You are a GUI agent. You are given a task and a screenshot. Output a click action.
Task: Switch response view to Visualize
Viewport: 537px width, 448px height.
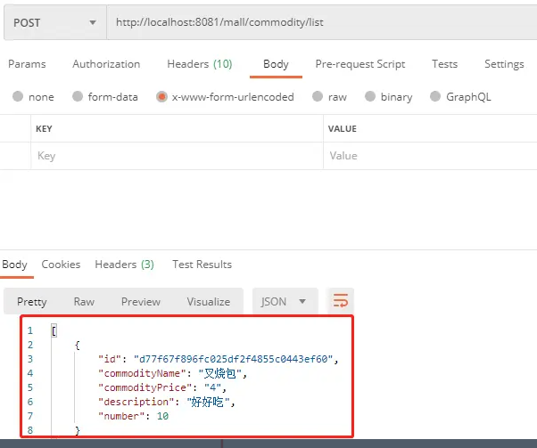tap(209, 302)
